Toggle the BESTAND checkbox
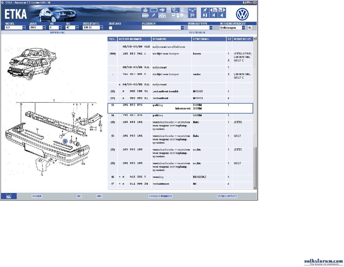This screenshot has height=267, width=344. [x=110, y=28]
